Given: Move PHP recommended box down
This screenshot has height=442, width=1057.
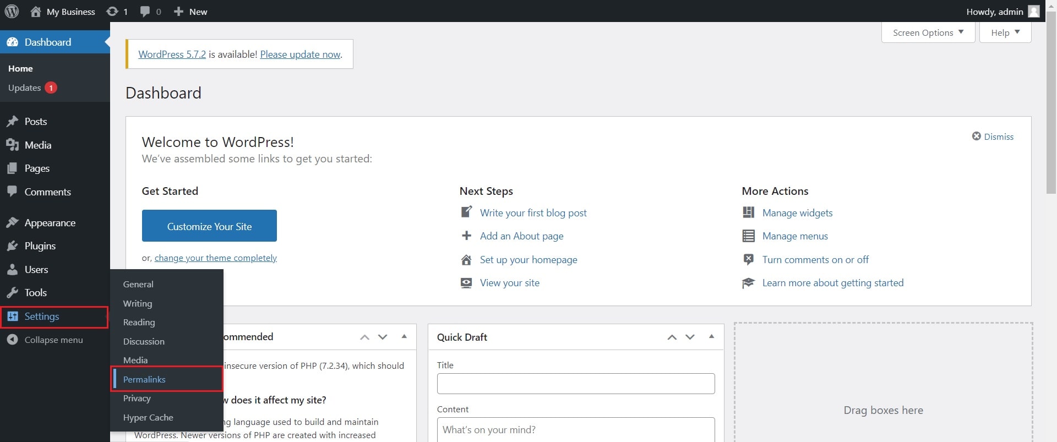Looking at the screenshot, I should pos(383,337).
